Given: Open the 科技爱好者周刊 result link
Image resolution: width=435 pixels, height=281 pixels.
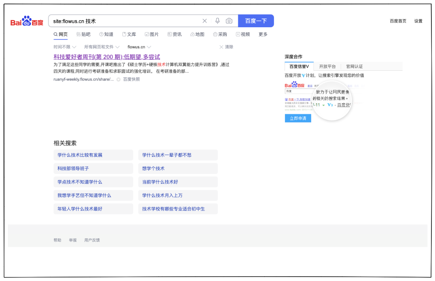Looking at the screenshot, I should pyautogui.click(x=106, y=57).
